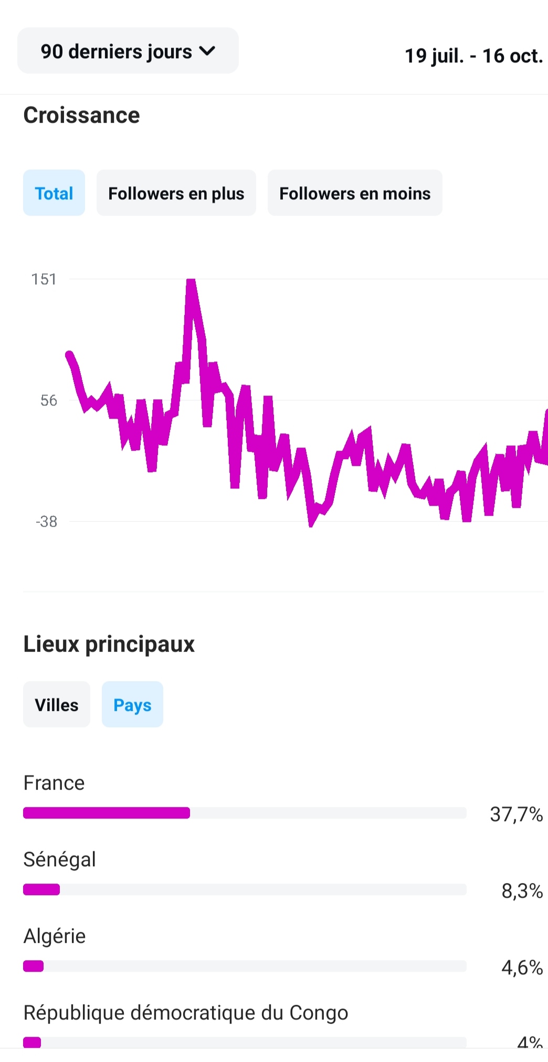Click the 37,7% value for France
The width and height of the screenshot is (548, 1062).
pyautogui.click(x=516, y=814)
